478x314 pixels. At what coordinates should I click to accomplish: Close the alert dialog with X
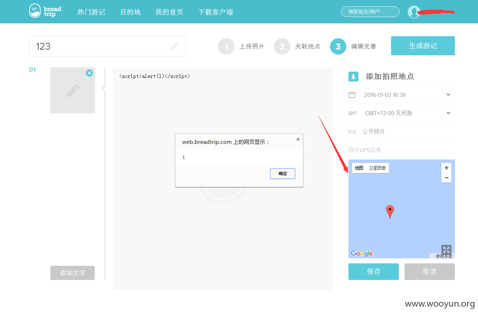298,139
